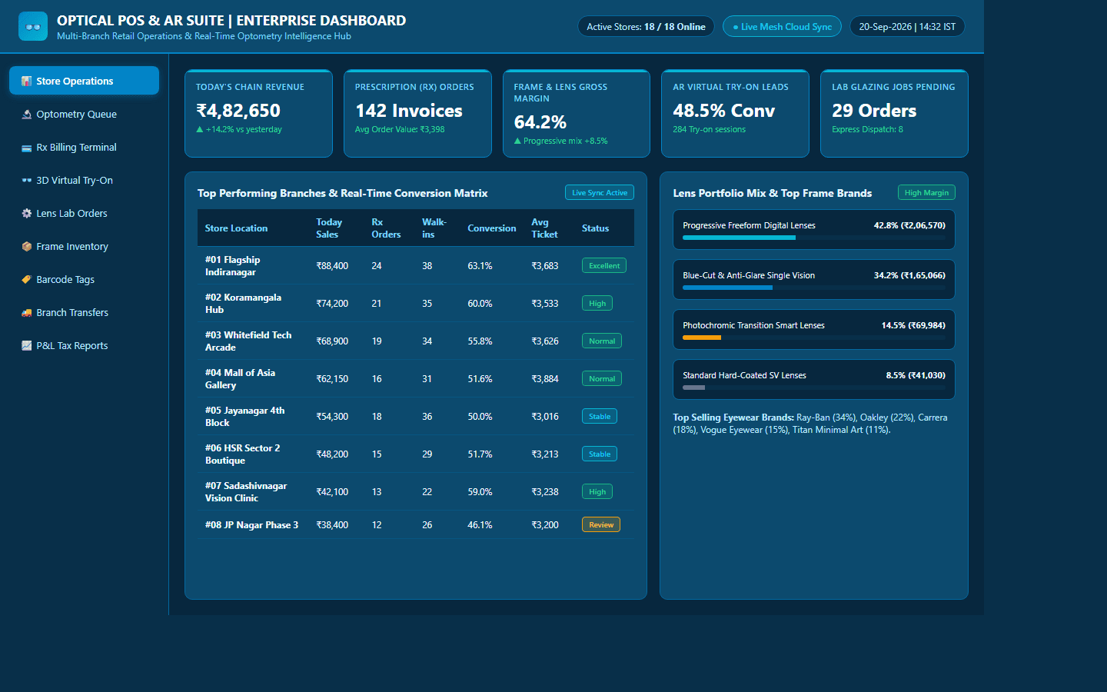The image size is (1107, 692).
Task: Click the Branch Transfers truck icon
Action: tap(27, 313)
